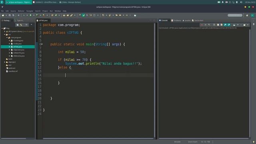Toggle Pin Console button
The height and width of the screenshot is (144, 256).
[234, 25]
